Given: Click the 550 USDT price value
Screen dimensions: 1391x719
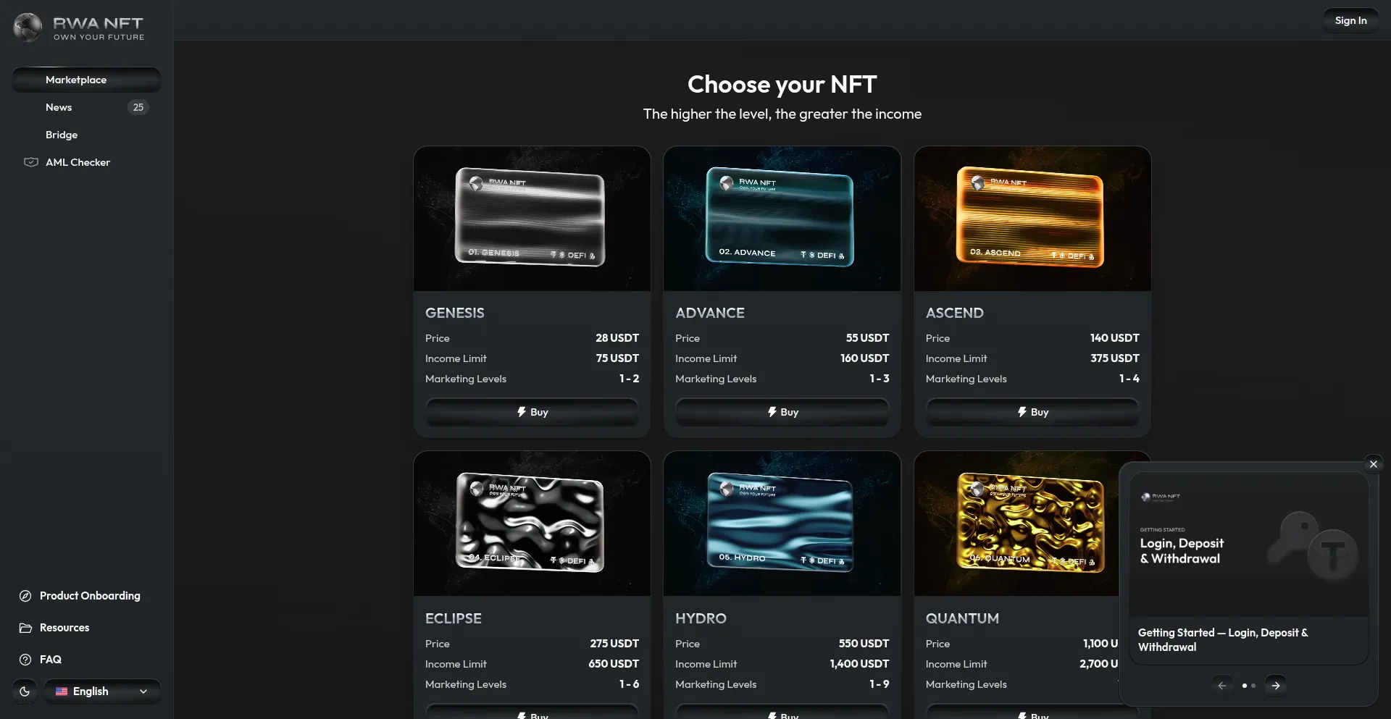Looking at the screenshot, I should (x=864, y=644).
